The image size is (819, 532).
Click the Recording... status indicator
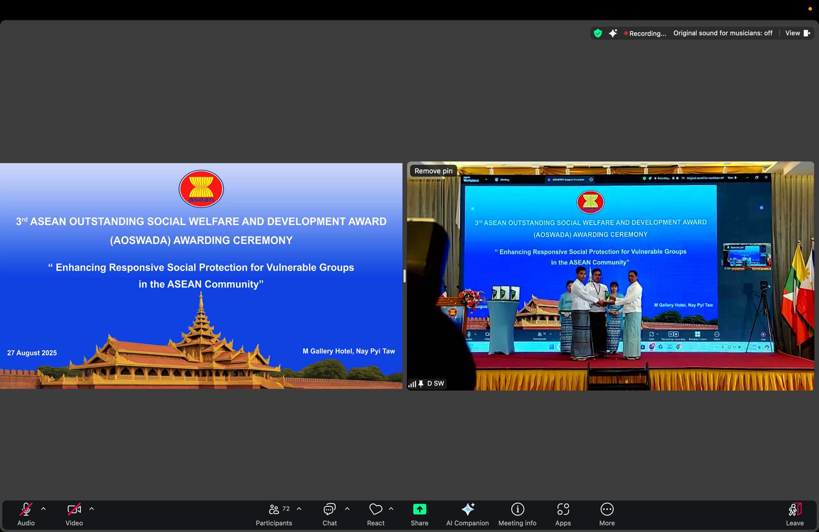pos(645,33)
